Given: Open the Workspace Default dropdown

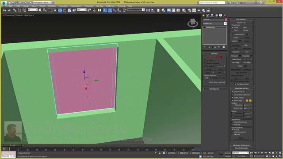Looking at the screenshot, I should pos(43,3).
